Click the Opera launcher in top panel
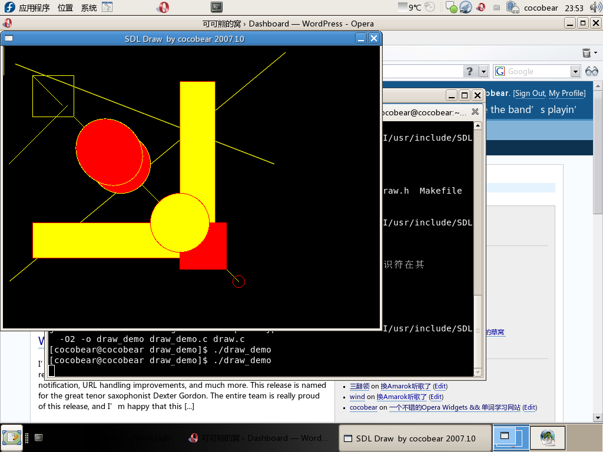The image size is (603, 452). 163,8
